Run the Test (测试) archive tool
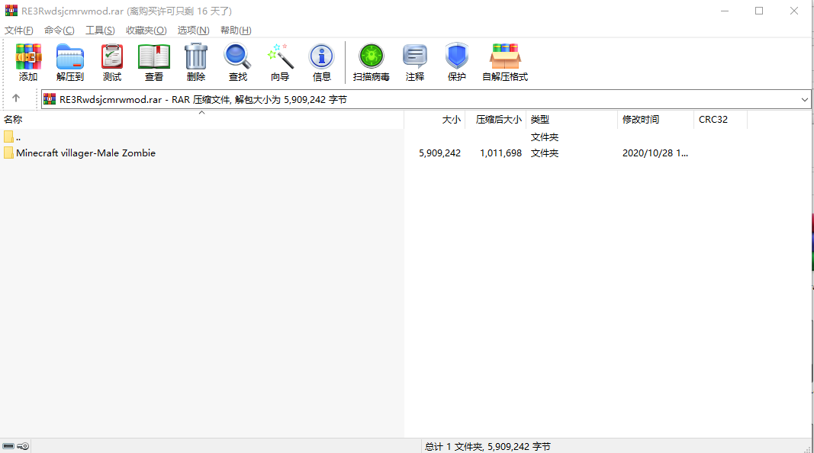Image resolution: width=814 pixels, height=453 pixels. click(112, 56)
